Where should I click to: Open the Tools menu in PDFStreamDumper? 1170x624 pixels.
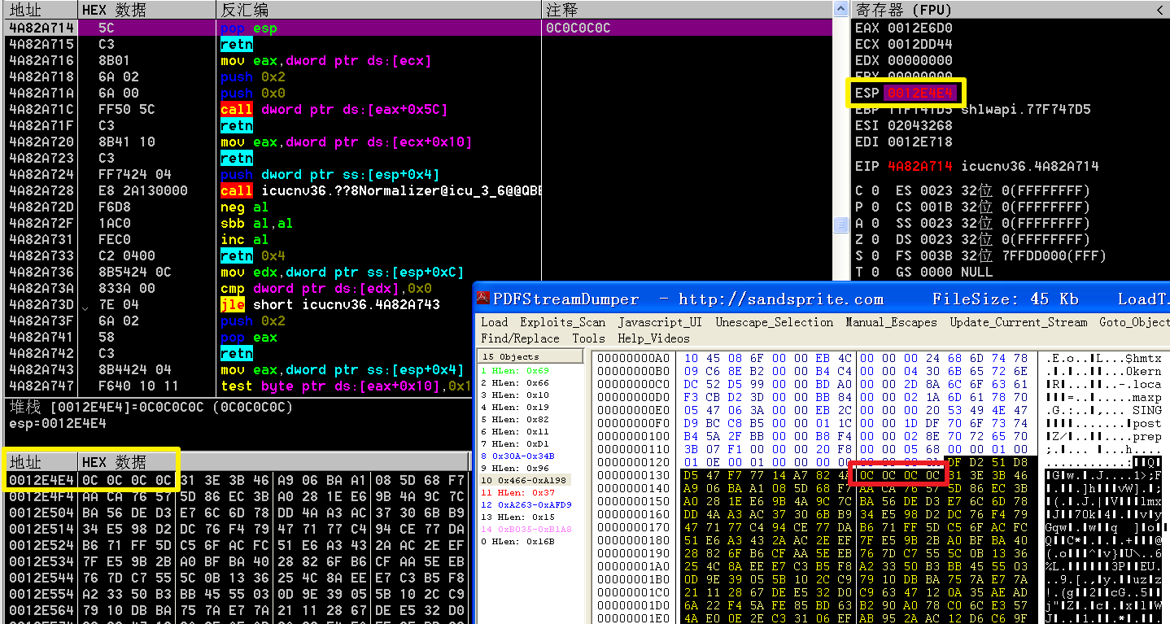(x=588, y=338)
